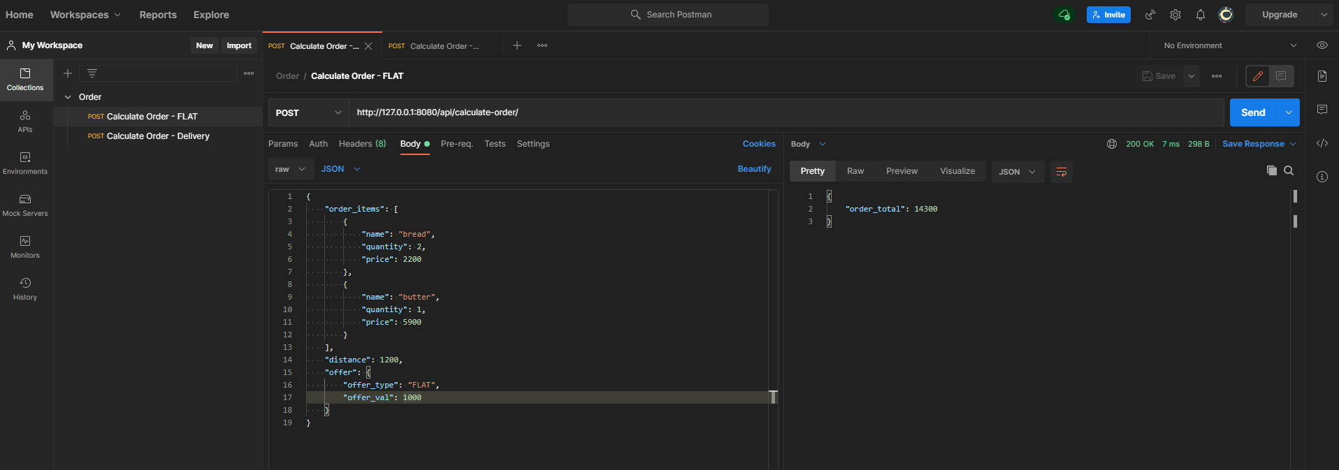This screenshot has height=470, width=1339.
Task: Switch to the request Settings tab
Action: coord(533,144)
